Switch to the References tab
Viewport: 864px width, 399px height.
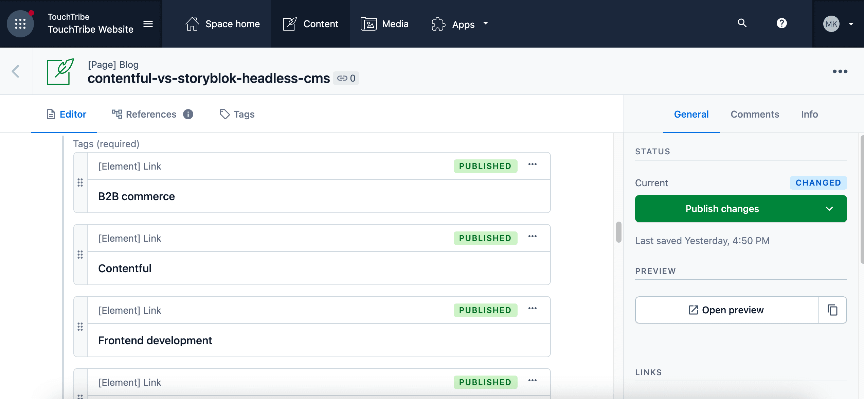pos(144,114)
